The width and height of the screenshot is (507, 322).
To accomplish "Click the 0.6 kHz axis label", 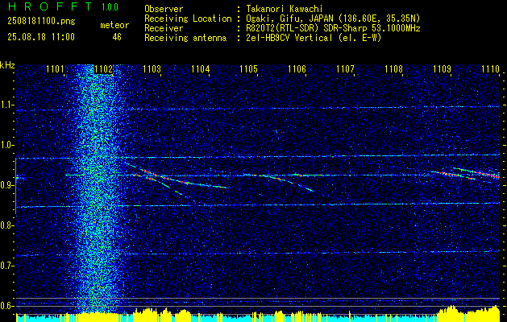I will 6,306.
